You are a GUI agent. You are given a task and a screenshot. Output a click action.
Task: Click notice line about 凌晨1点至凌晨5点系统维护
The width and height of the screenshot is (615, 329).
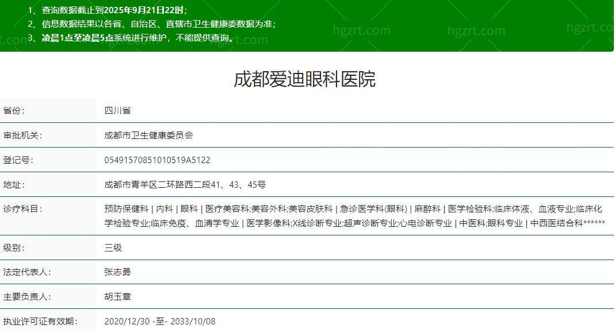[x=131, y=38]
